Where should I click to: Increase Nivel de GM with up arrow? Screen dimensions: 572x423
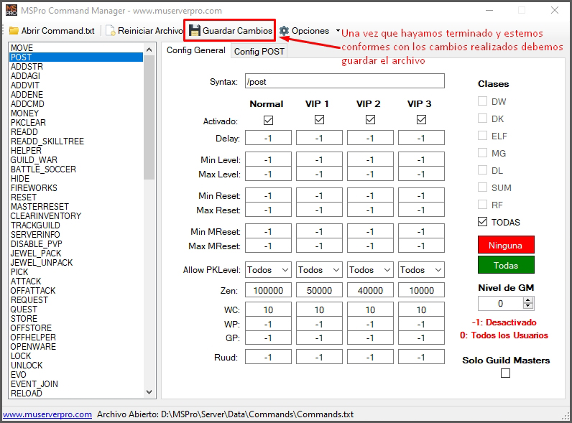pos(529,300)
